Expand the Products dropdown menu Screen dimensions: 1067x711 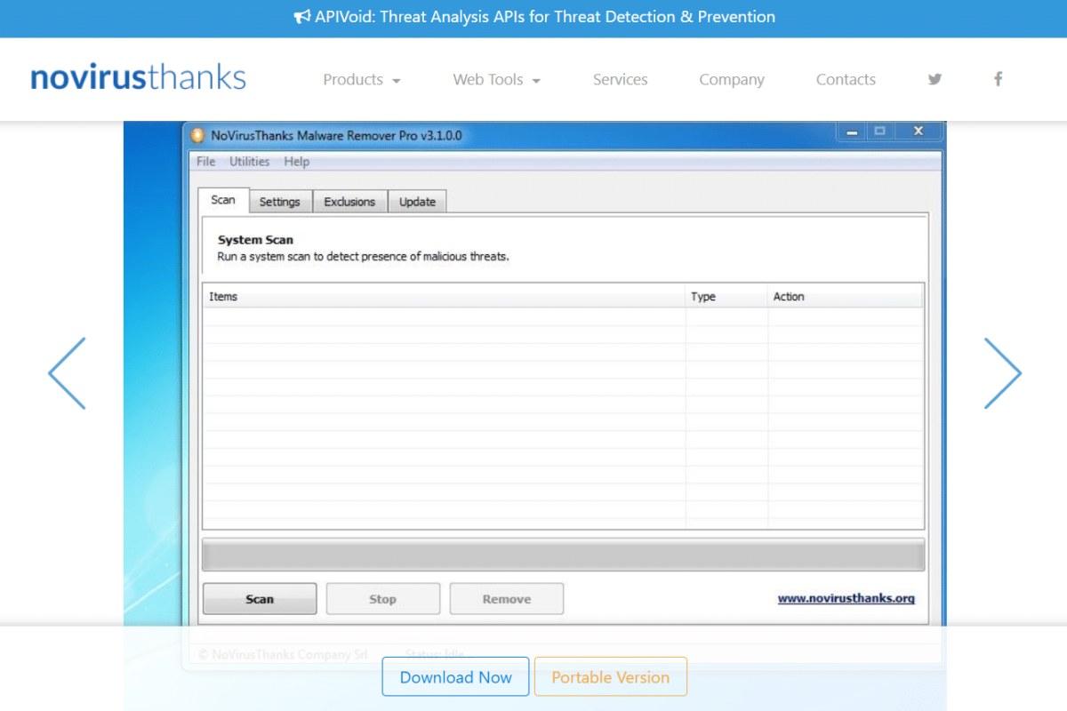(x=361, y=79)
